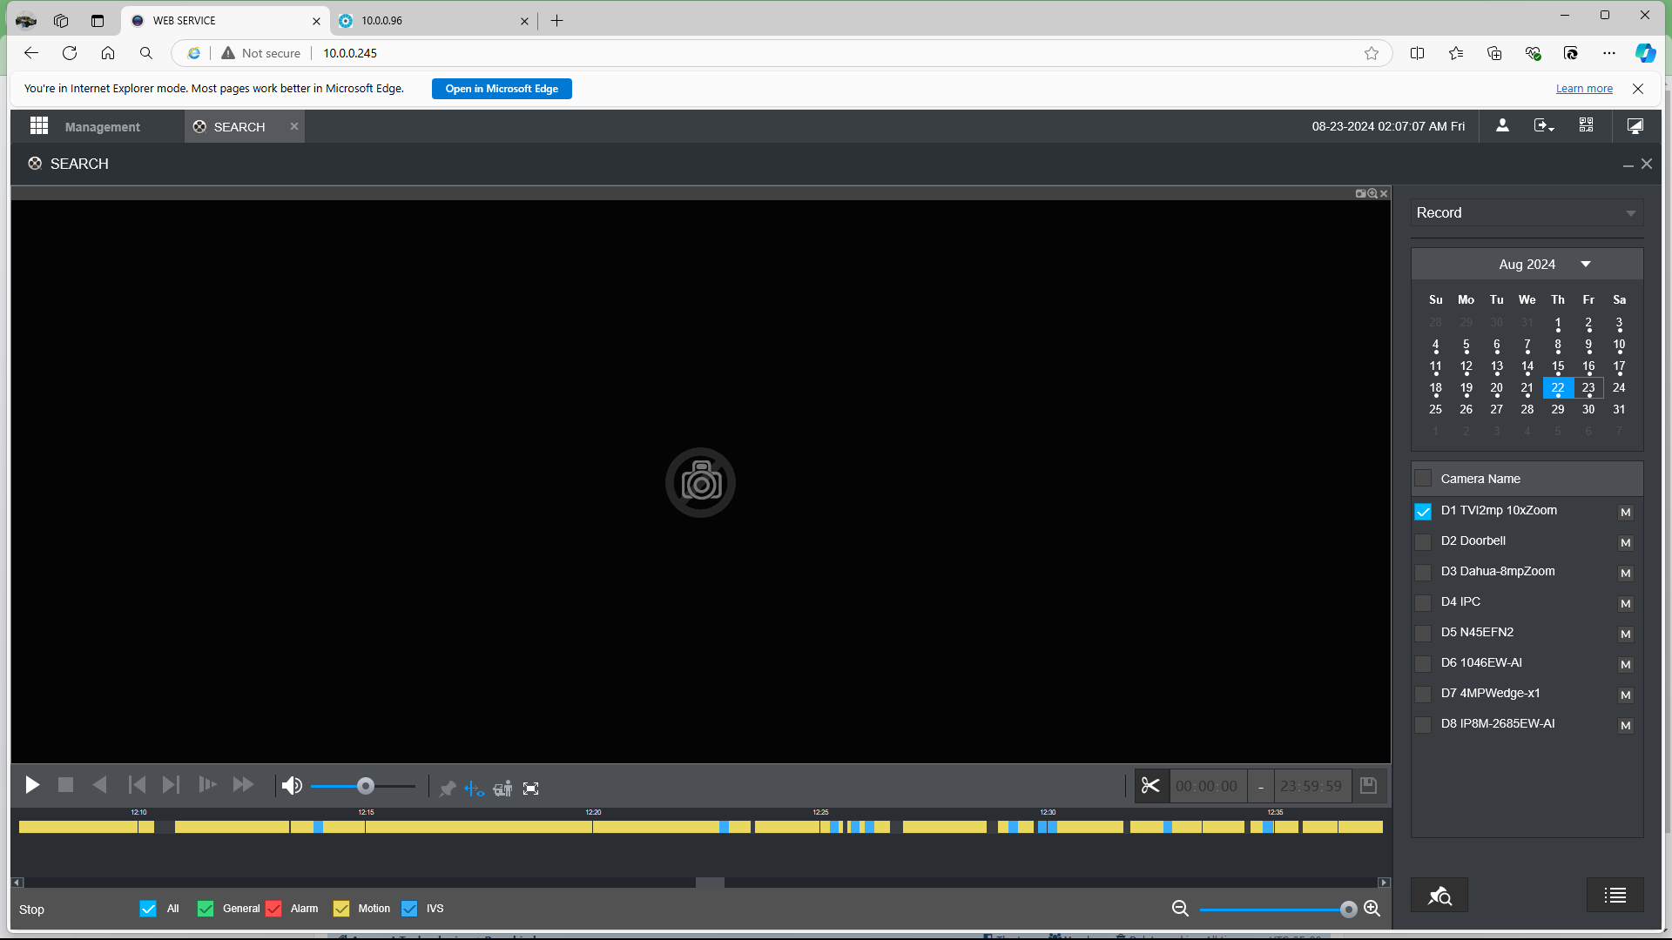Check the D8 IP8M-2685EW-AI camera

[1423, 725]
